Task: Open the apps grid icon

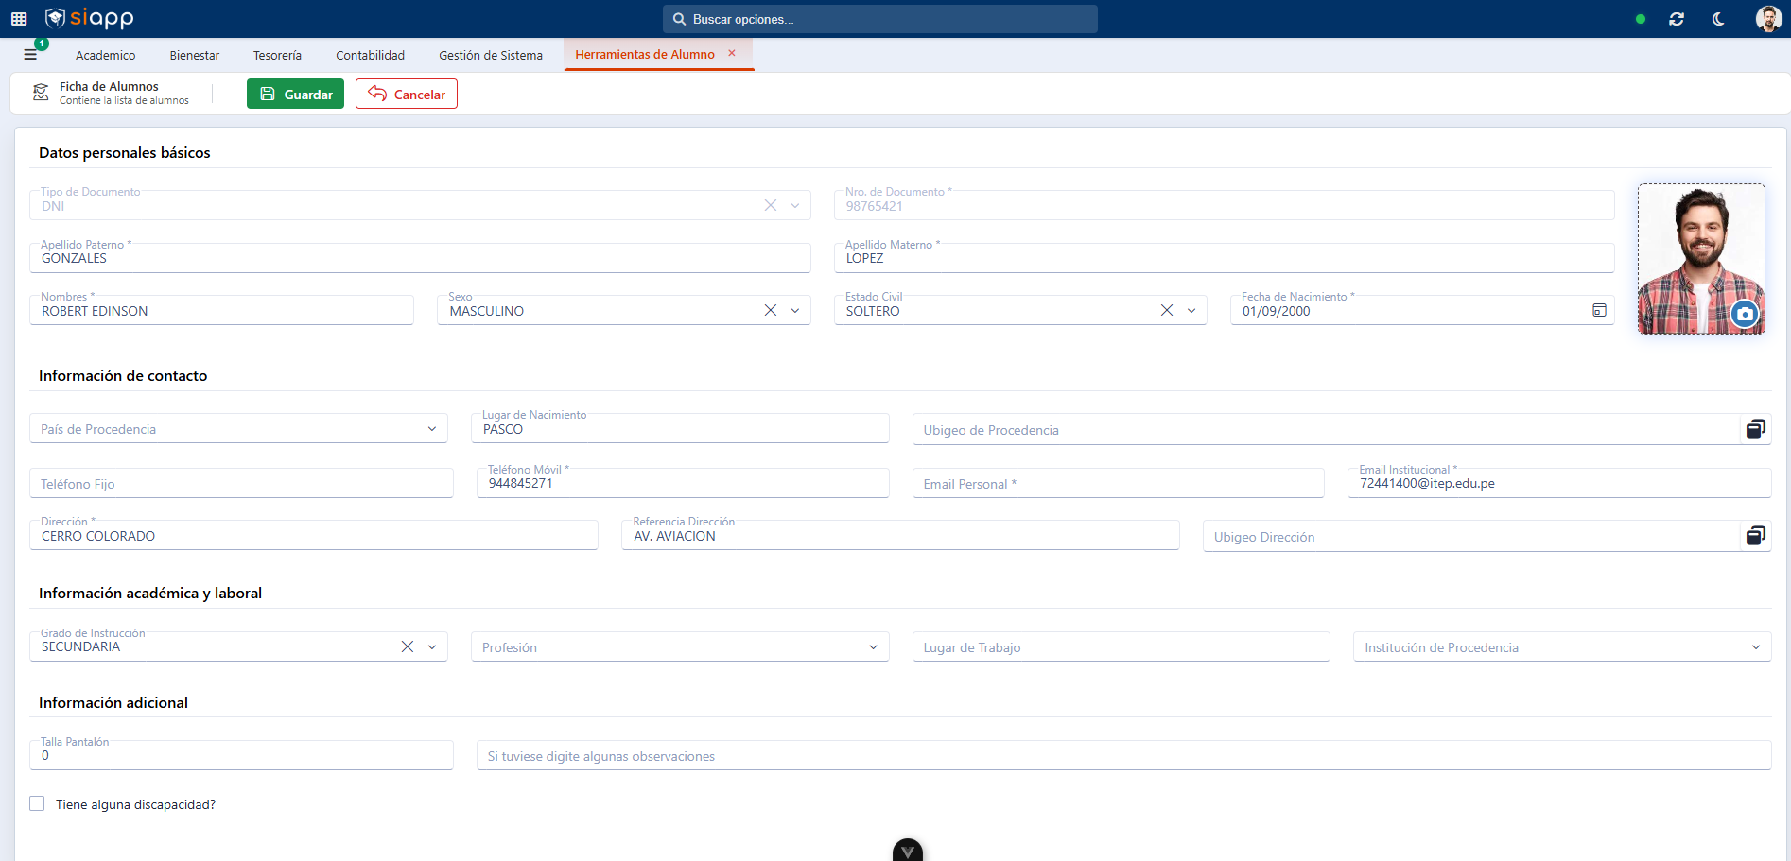Action: coord(19,19)
